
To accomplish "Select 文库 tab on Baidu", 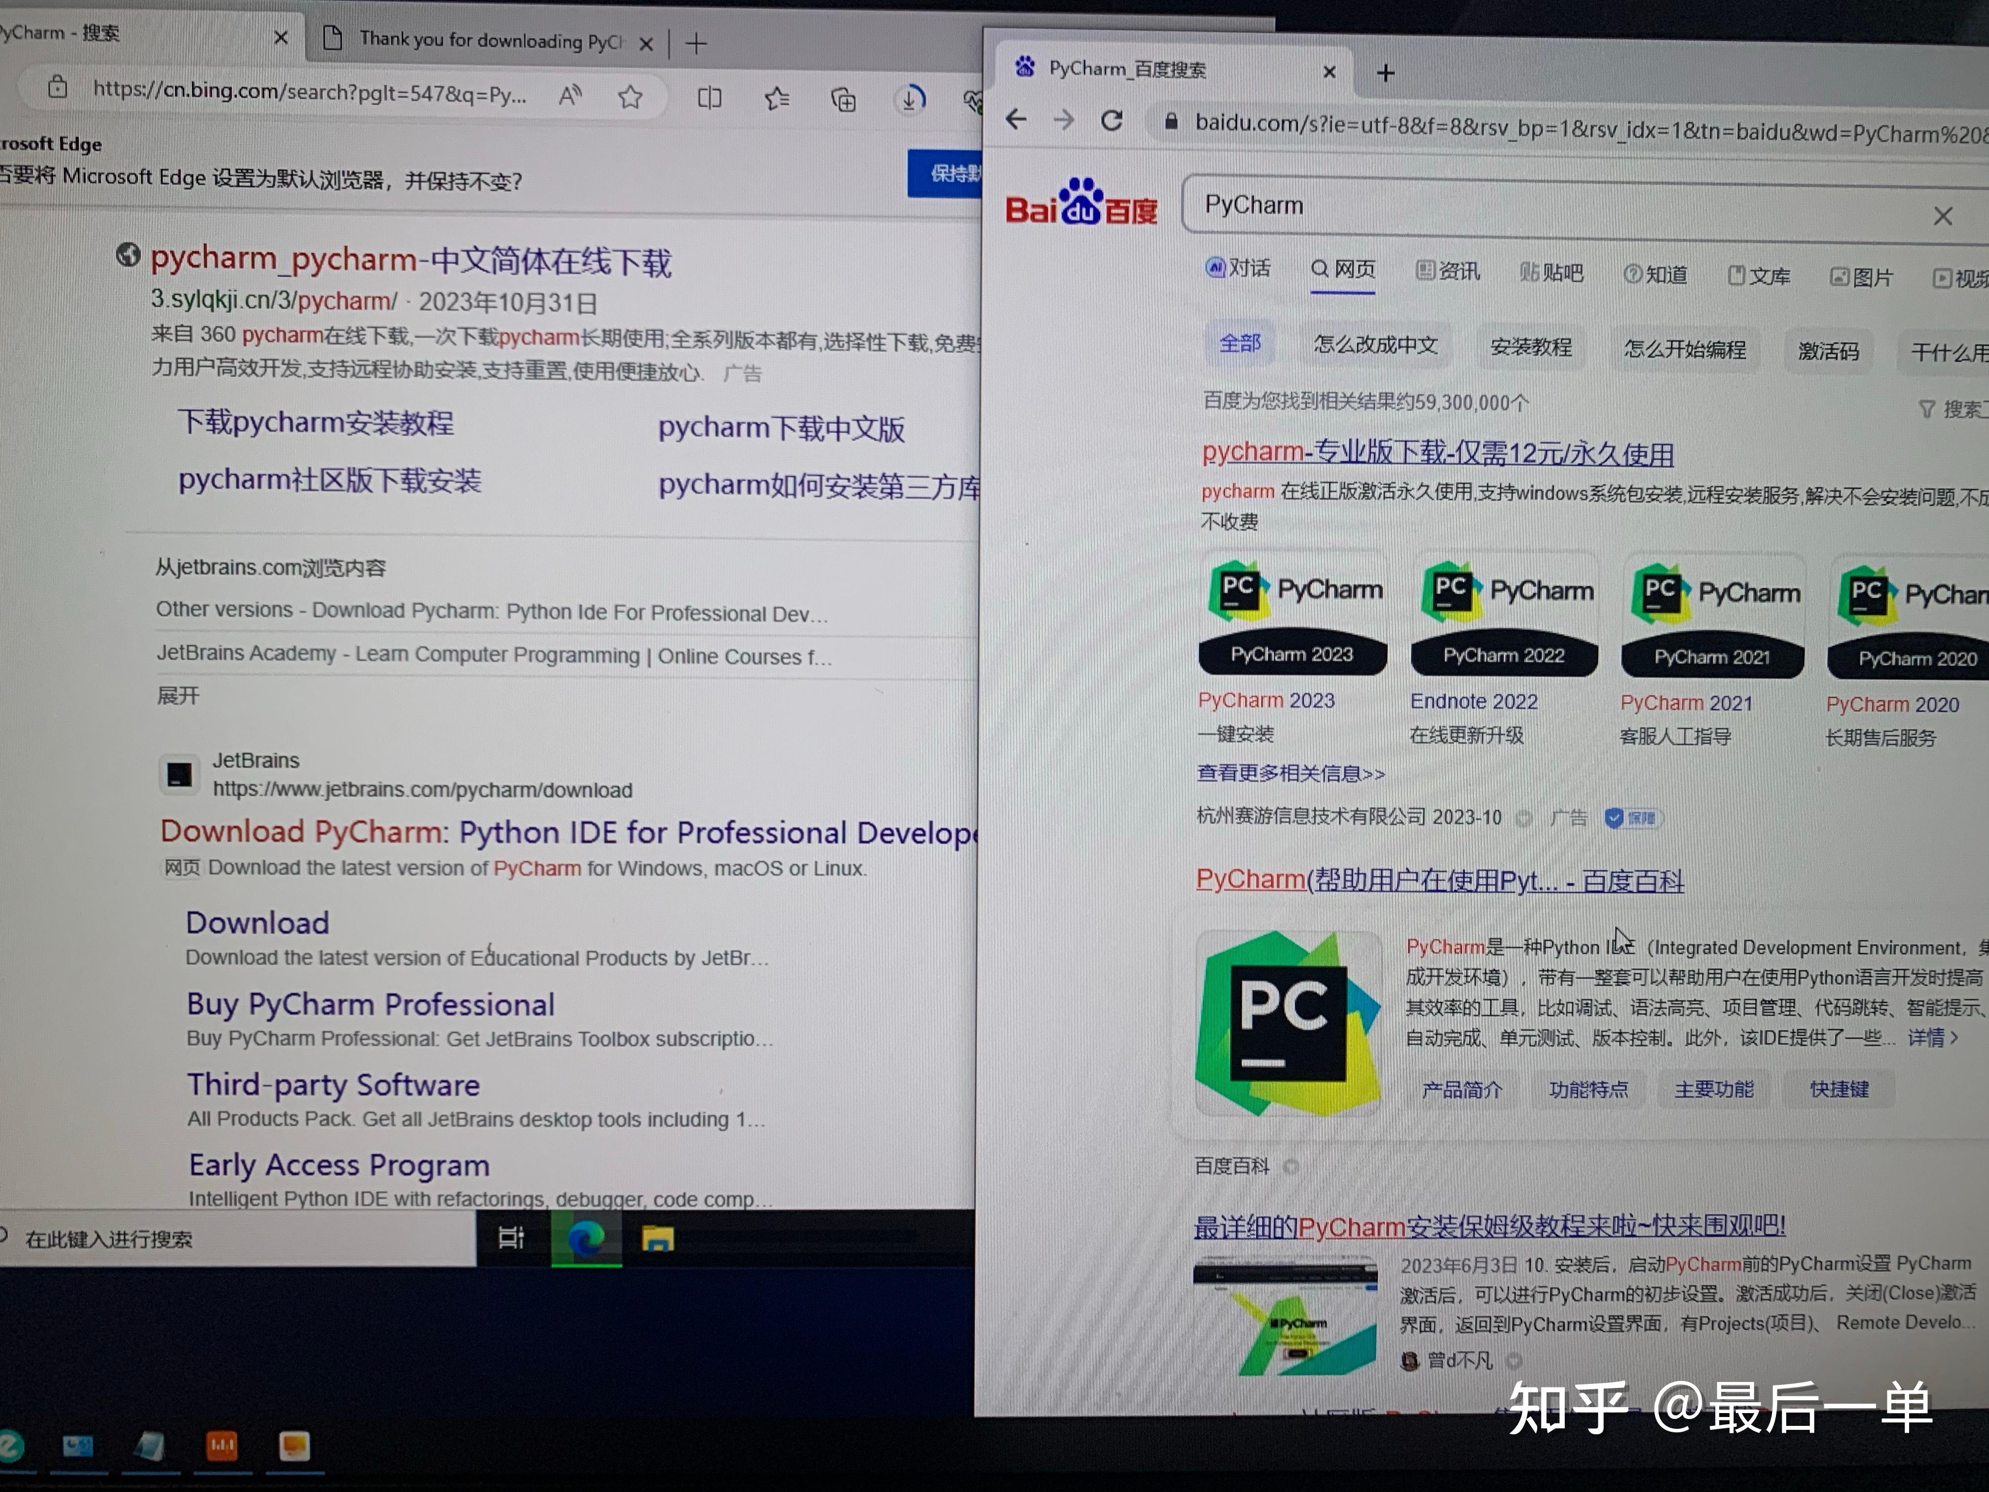I will pos(1760,276).
